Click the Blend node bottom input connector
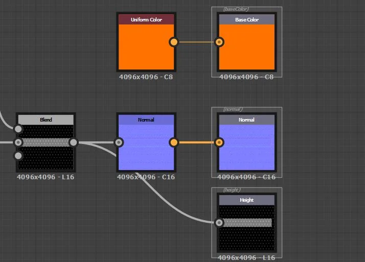The width and height of the screenshot is (365, 262). point(18,156)
